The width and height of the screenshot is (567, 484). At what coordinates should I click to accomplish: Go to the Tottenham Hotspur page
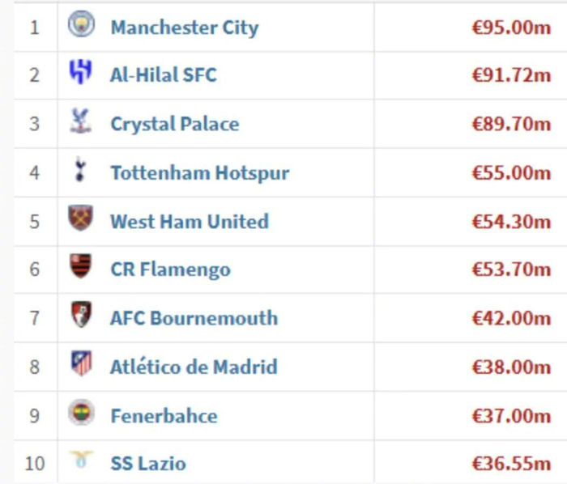tap(200, 172)
